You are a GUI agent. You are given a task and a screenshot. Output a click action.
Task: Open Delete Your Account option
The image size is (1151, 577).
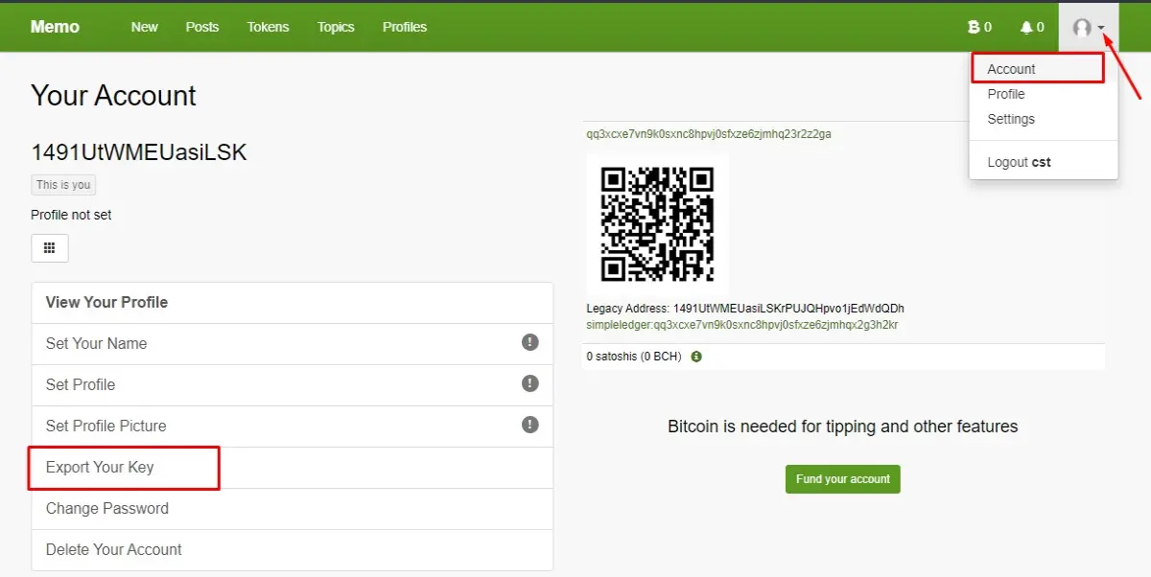(293, 550)
